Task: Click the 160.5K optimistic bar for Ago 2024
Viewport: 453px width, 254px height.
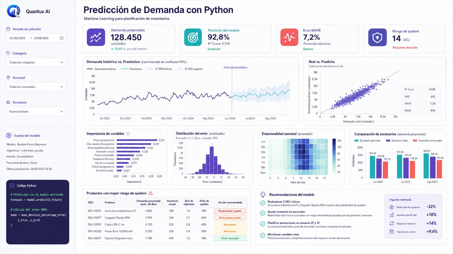Action: tap(426, 166)
